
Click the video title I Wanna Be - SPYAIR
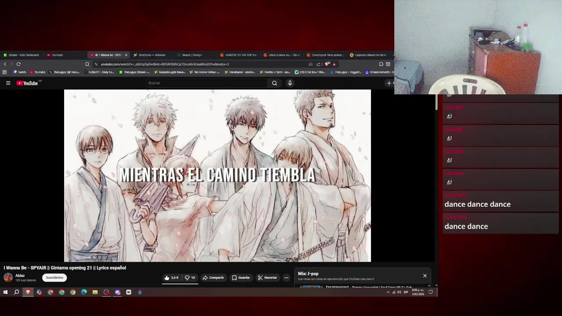[x=65, y=268]
